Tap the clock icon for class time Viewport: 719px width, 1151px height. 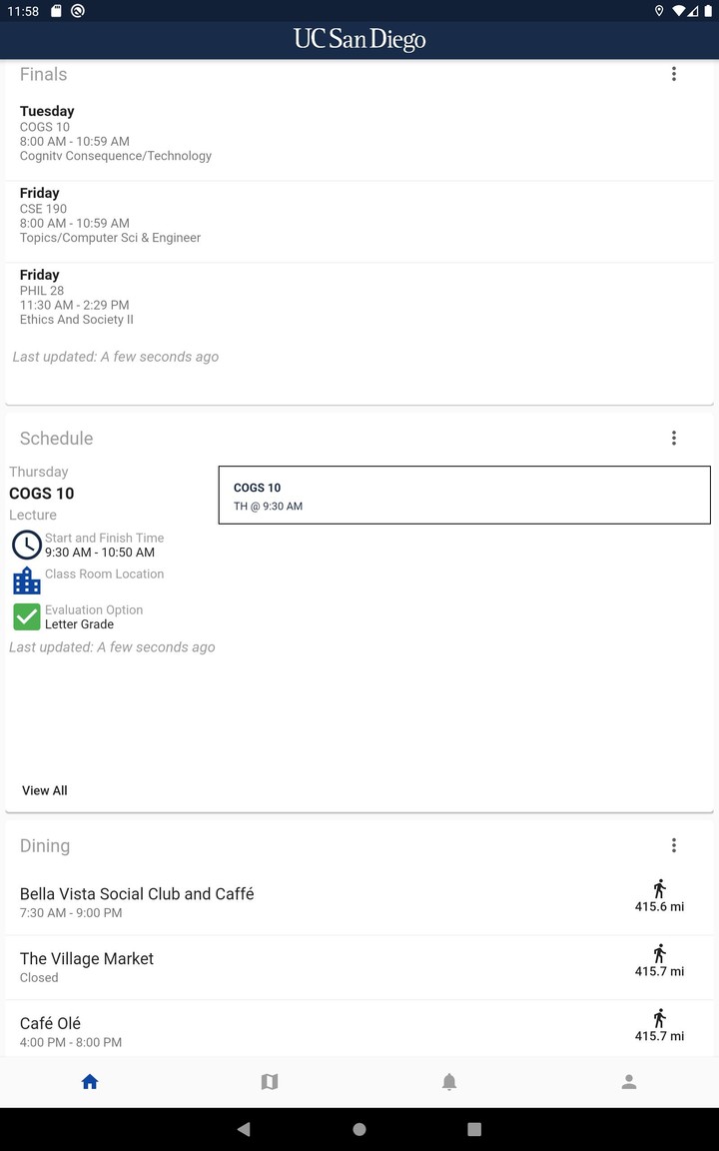(26, 545)
